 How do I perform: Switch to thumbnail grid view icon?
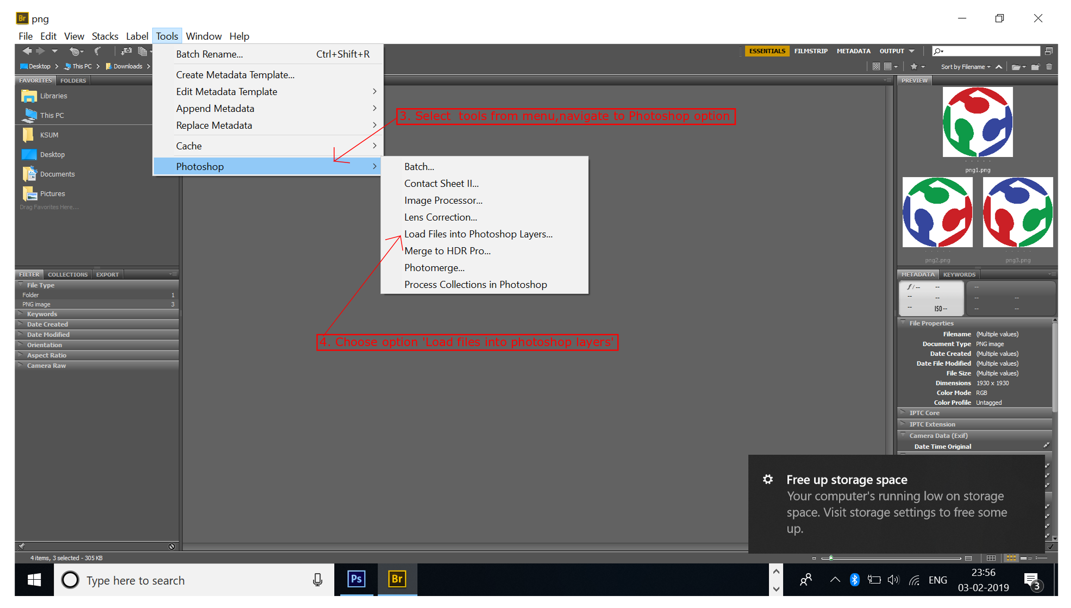(1011, 558)
